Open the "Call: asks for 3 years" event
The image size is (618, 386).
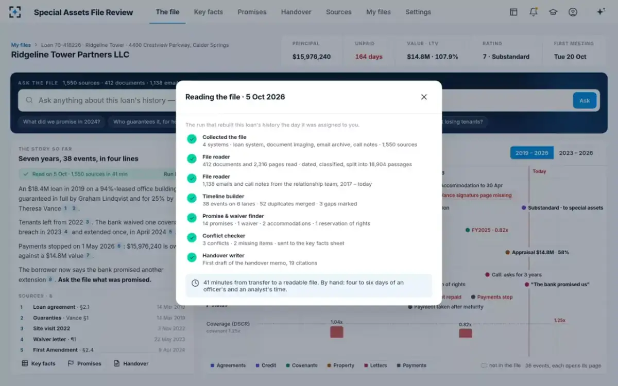tap(513, 275)
